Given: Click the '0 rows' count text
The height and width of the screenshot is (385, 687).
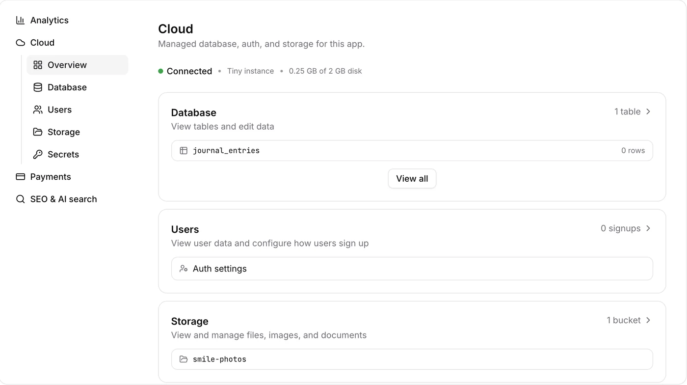Looking at the screenshot, I should pyautogui.click(x=633, y=151).
